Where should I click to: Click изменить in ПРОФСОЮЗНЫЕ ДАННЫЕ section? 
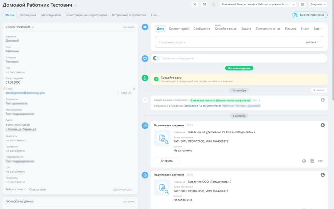[x=129, y=202]
